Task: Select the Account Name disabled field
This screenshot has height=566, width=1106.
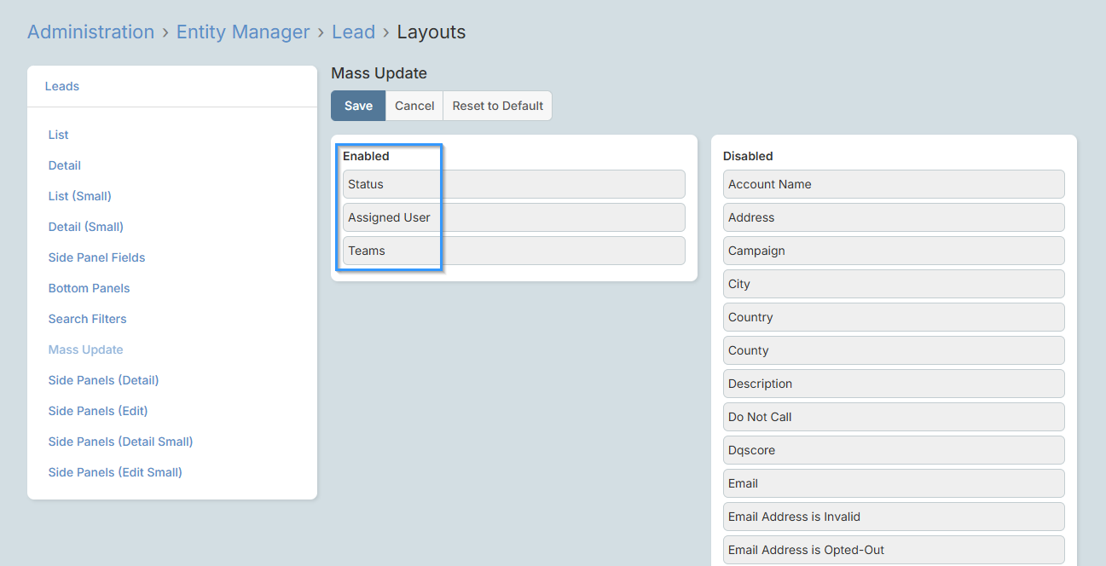Action: click(893, 184)
